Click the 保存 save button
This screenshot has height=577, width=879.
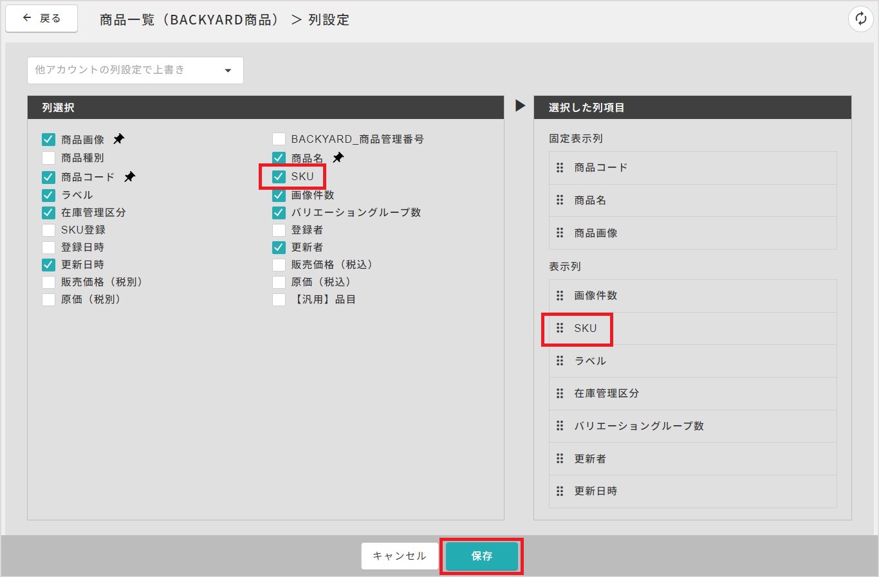pyautogui.click(x=481, y=556)
